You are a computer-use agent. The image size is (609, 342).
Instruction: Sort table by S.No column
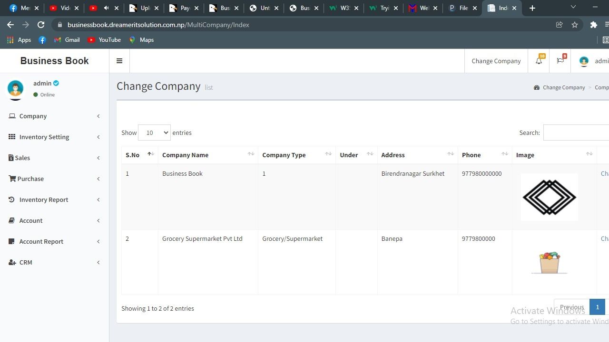[x=139, y=155]
